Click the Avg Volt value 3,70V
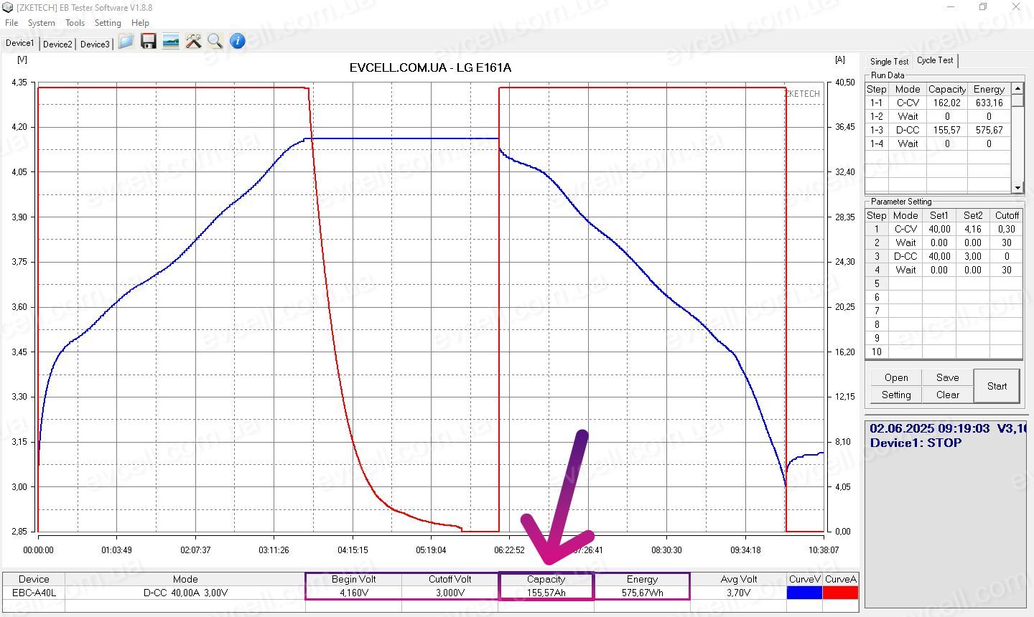This screenshot has height=617, width=1034. click(738, 593)
